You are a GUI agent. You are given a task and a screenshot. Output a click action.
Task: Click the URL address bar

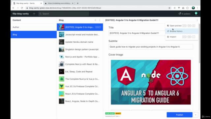[x=96, y=8]
